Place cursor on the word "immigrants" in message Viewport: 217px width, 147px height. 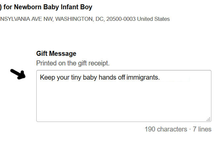click(144, 78)
